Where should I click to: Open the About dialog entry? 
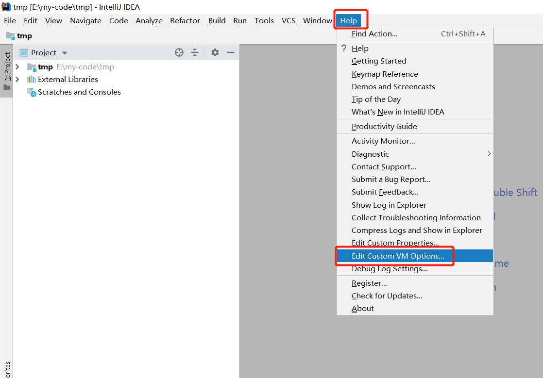tap(415, 309)
